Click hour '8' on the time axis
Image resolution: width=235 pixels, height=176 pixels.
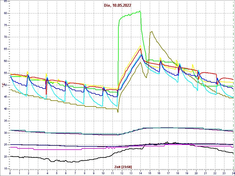pyautogui.click(x=85, y=173)
